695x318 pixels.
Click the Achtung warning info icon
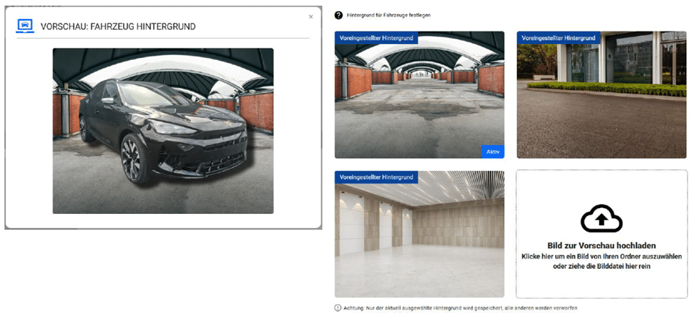338,308
